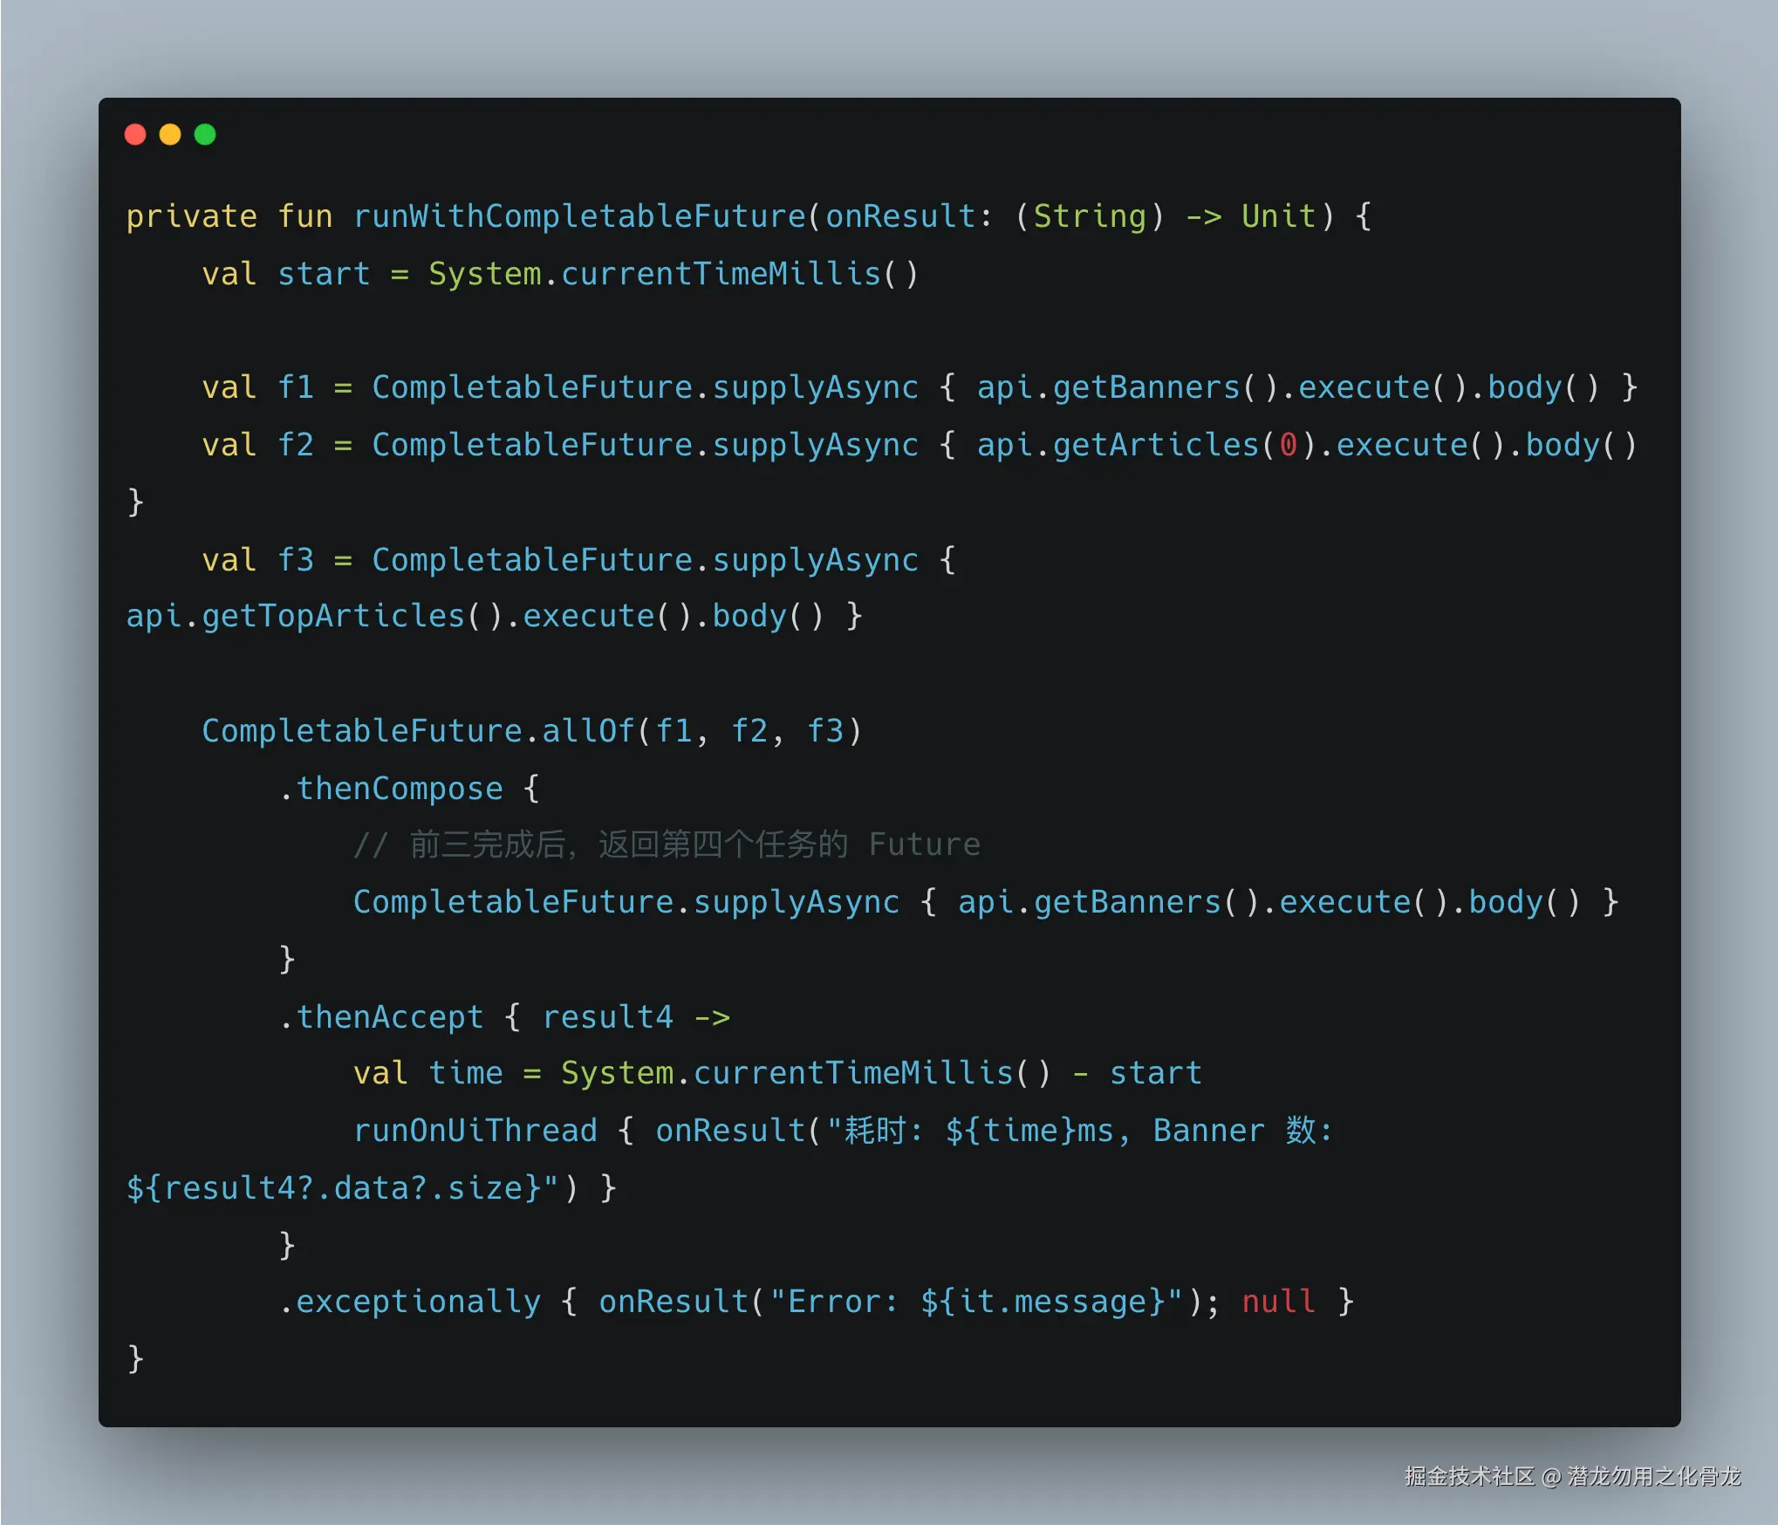Click the runOnUiThread call
The width and height of the screenshot is (1778, 1525).
[x=475, y=1131]
